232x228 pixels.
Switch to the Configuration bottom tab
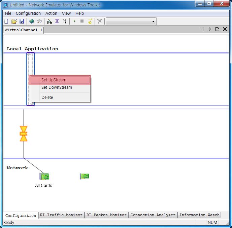coord(21,216)
